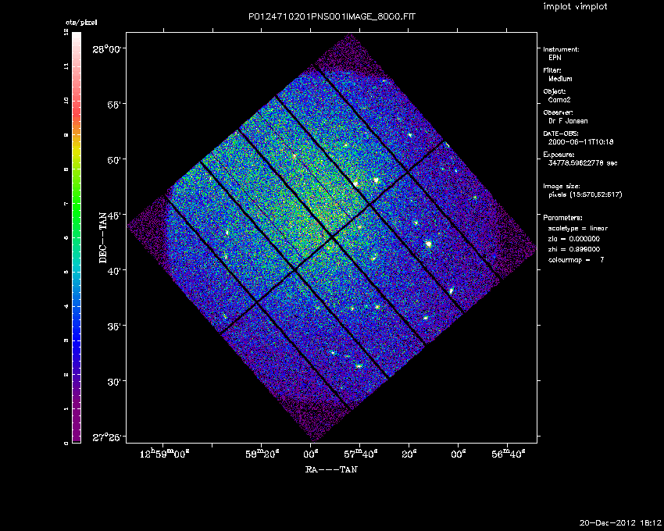664x531 pixels.
Task: Select the 'Coma2' object name
Action: (x=559, y=100)
